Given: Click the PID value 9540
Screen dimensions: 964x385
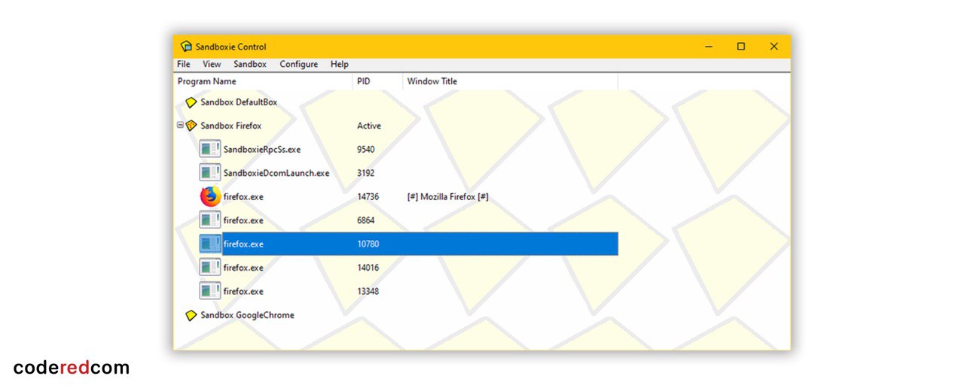Looking at the screenshot, I should [x=365, y=150].
